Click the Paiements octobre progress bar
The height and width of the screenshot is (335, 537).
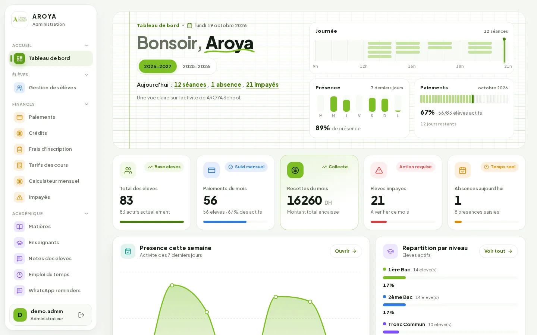(464, 99)
